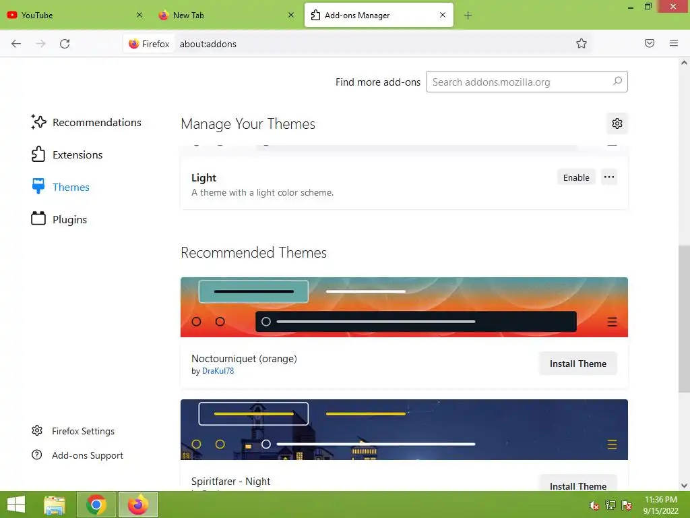Click the search magnifier in add-ons search box
The height and width of the screenshot is (518, 690).
[617, 82]
